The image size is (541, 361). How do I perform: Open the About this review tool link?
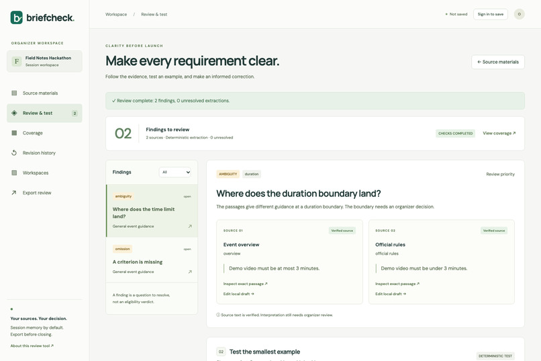click(x=32, y=346)
